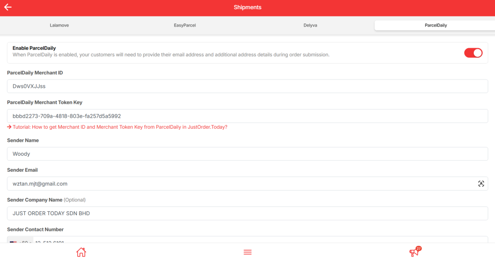Switch to the Lalamove tab
Image resolution: width=495 pixels, height=260 pixels.
pos(59,25)
